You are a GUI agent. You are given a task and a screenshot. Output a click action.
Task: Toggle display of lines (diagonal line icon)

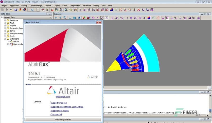(102, 18)
